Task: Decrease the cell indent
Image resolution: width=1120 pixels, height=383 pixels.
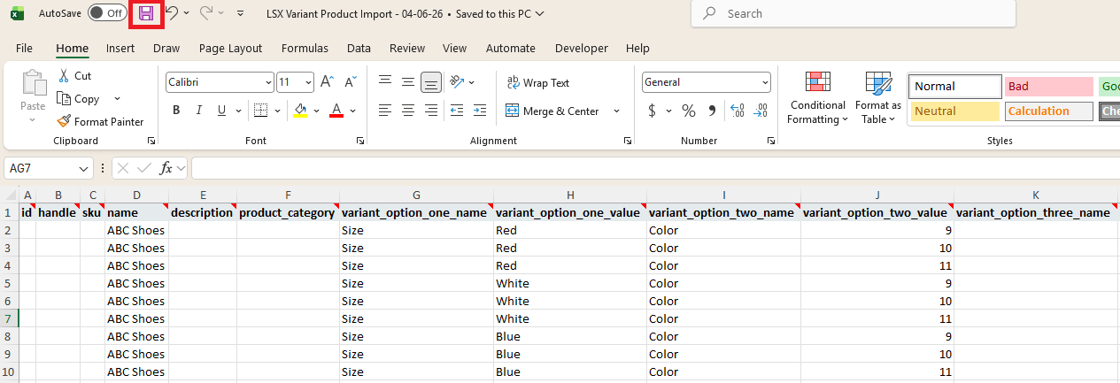Action: pos(457,111)
